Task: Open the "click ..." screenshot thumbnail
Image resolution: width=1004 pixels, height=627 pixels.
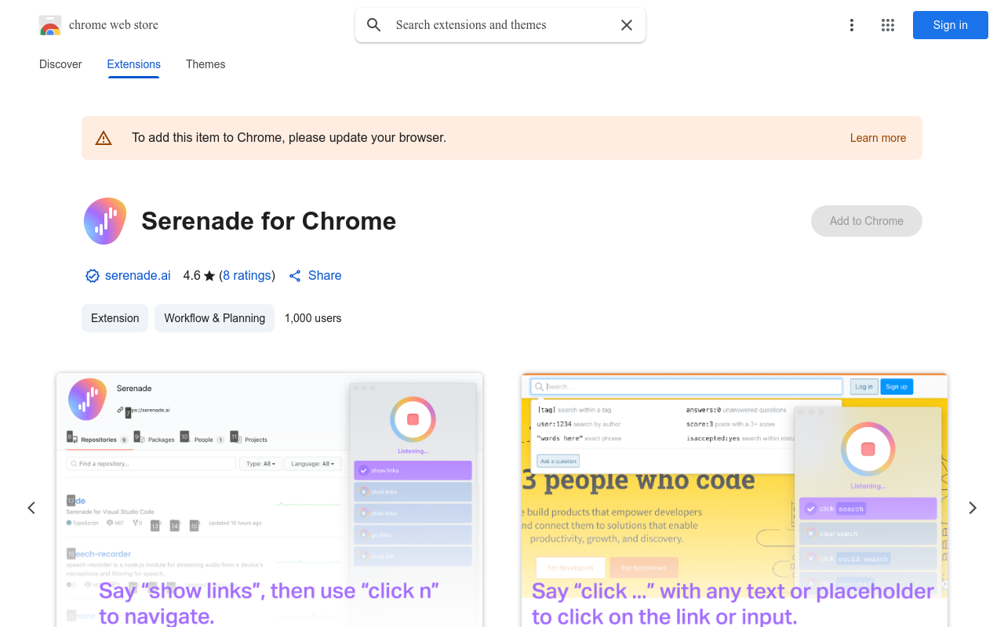Action: pyautogui.click(x=734, y=500)
